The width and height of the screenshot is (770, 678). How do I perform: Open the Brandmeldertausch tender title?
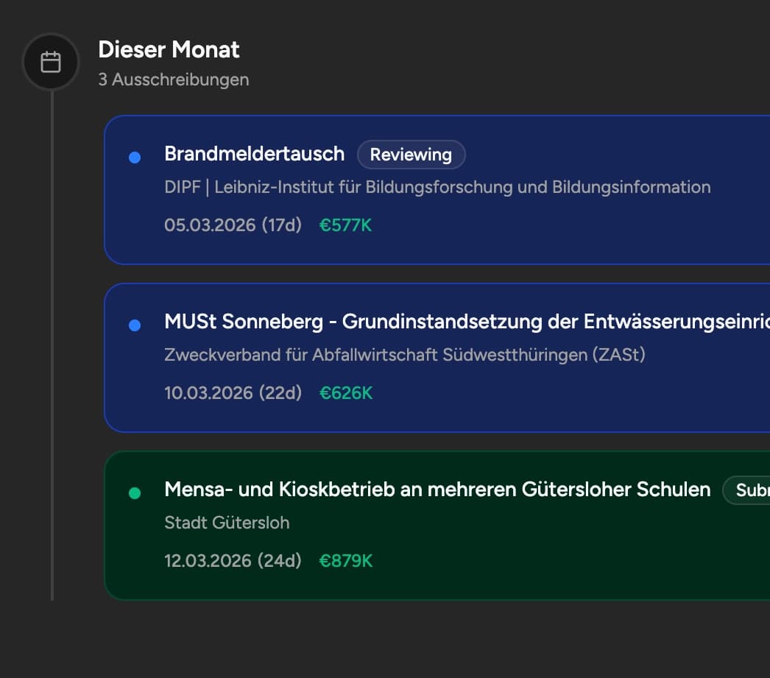coord(255,154)
